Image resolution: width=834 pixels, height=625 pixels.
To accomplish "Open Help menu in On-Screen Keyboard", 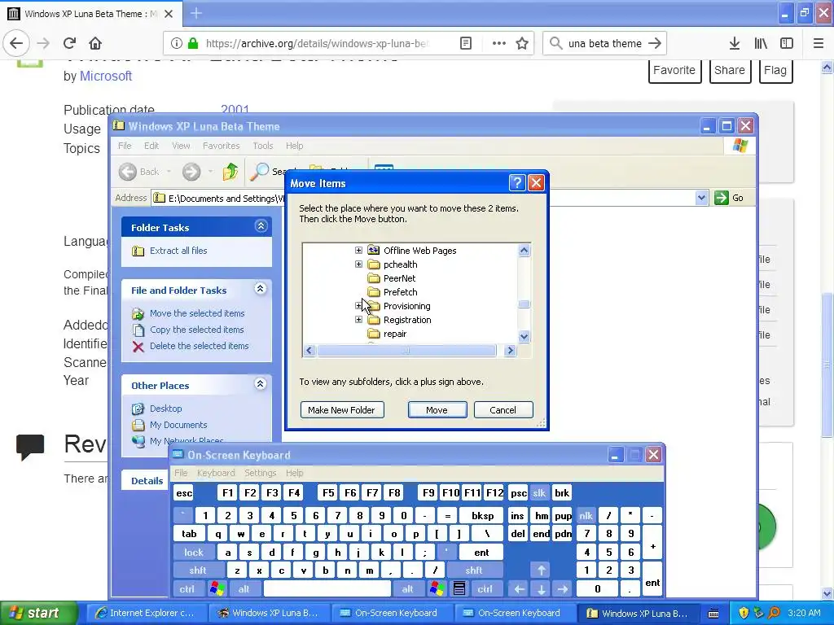I will (294, 473).
